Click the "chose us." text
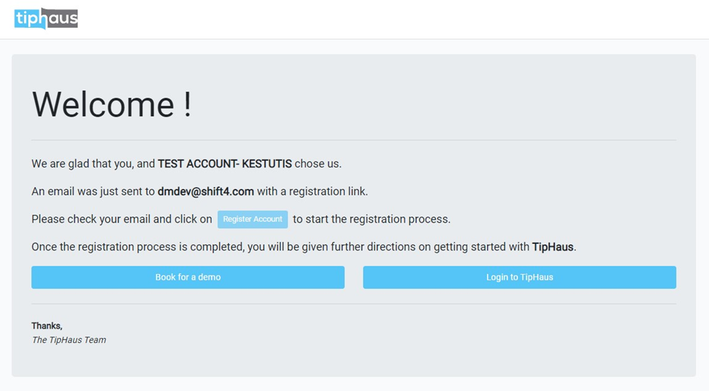Screen dimensions: 709x391 pyautogui.click(x=318, y=164)
